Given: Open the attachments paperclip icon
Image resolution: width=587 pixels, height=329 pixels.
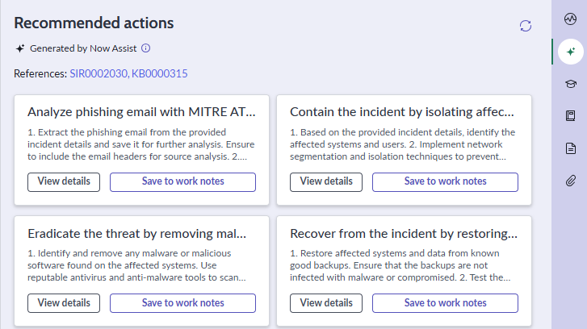Looking at the screenshot, I should [571, 181].
